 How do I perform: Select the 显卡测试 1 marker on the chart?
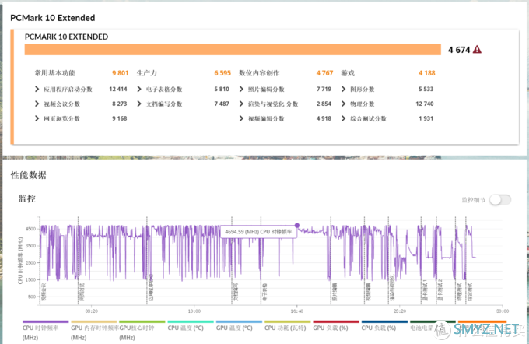[x=425, y=290]
